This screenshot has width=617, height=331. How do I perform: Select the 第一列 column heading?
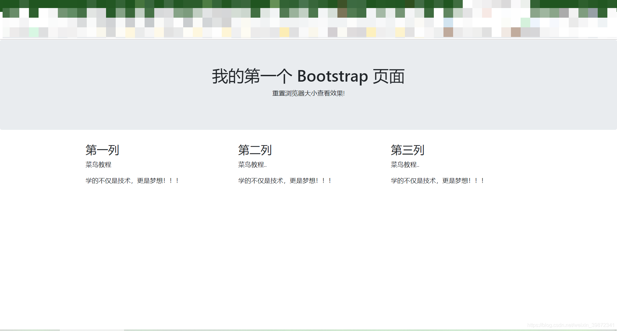pos(102,150)
